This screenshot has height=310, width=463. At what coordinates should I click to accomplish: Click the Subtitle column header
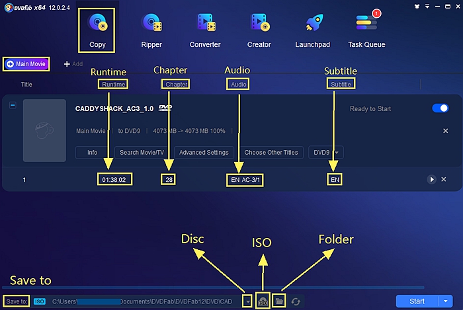coord(341,85)
